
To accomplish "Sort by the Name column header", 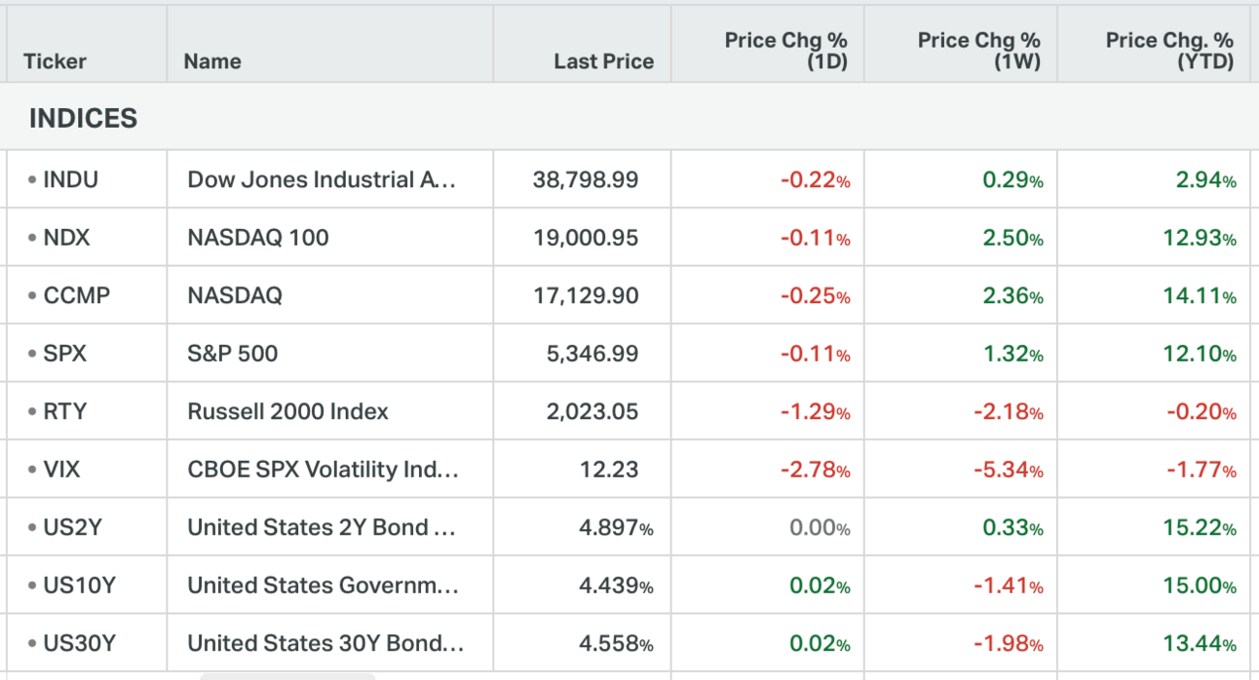I will [211, 61].
